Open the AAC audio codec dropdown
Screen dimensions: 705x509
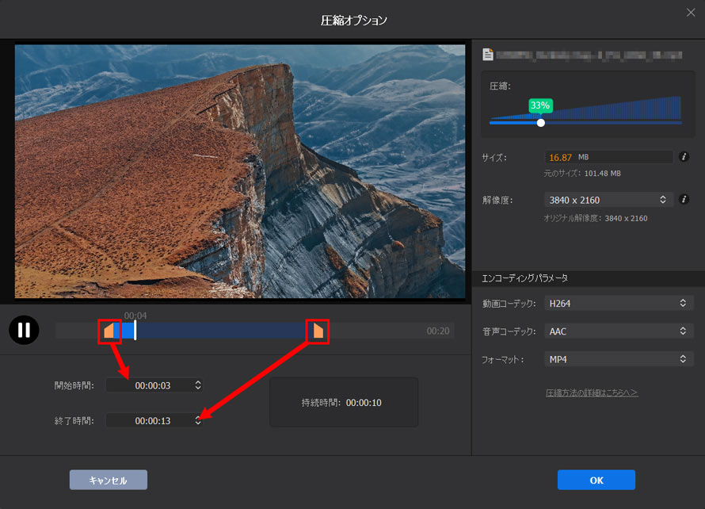point(618,331)
